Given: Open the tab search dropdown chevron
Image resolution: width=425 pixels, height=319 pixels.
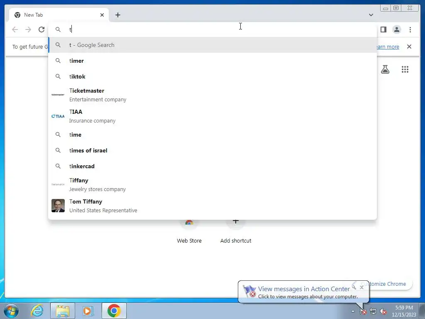Looking at the screenshot, I should (x=371, y=15).
